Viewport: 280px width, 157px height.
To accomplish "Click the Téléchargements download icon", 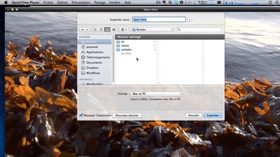I will (83, 57).
